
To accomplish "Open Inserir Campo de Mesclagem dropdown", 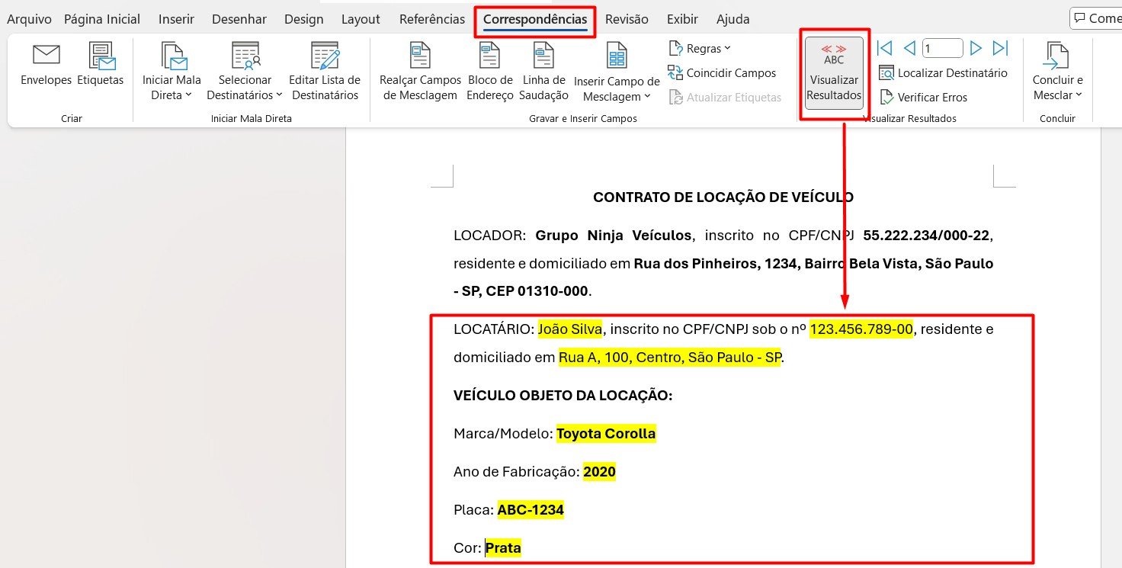I will coord(617,72).
